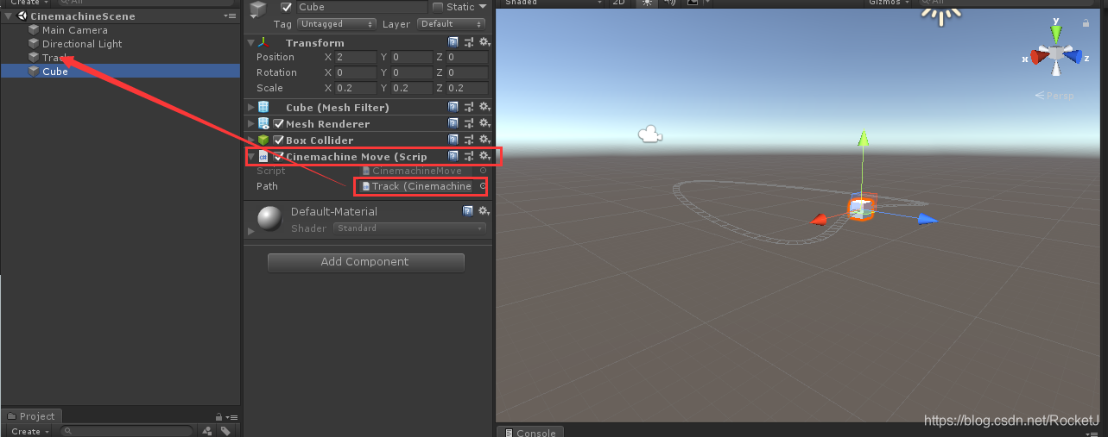Click the camera gizmo in Scene view
The width and height of the screenshot is (1108, 437).
click(x=649, y=134)
